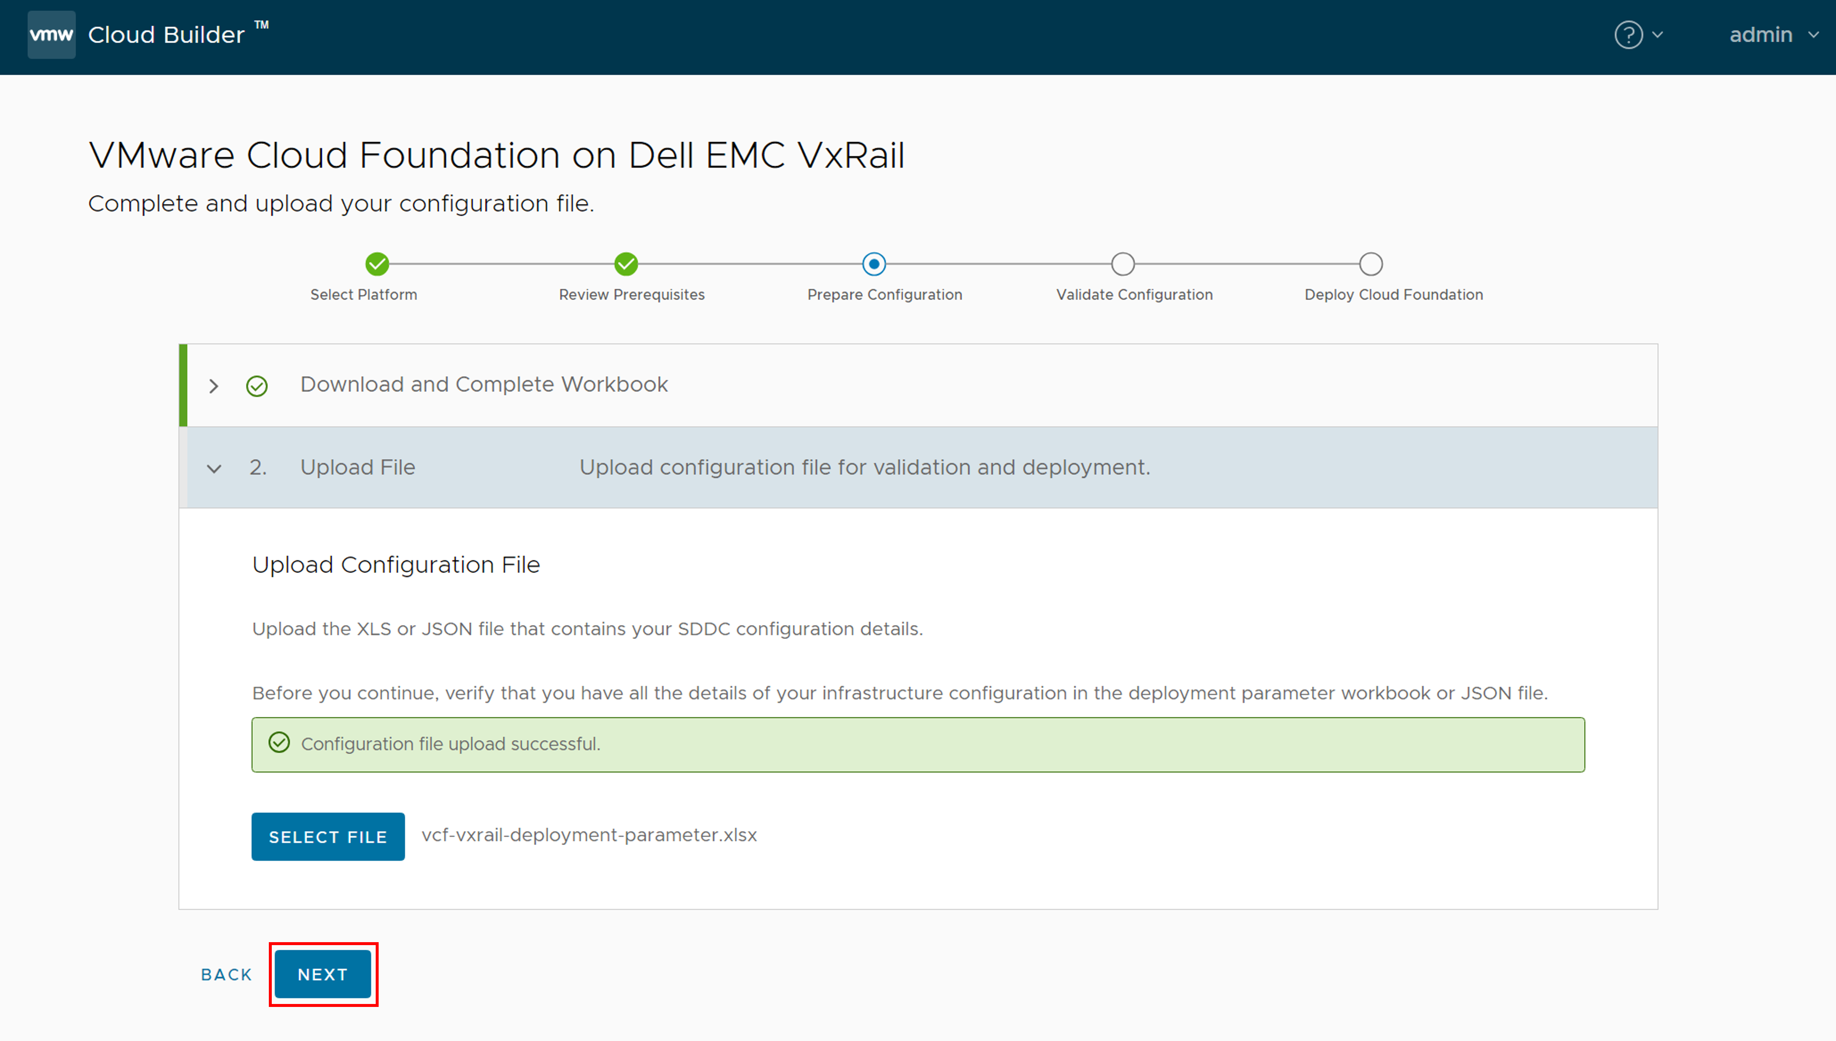Go back with the BACK button
This screenshot has width=1836, height=1041.
click(x=227, y=975)
